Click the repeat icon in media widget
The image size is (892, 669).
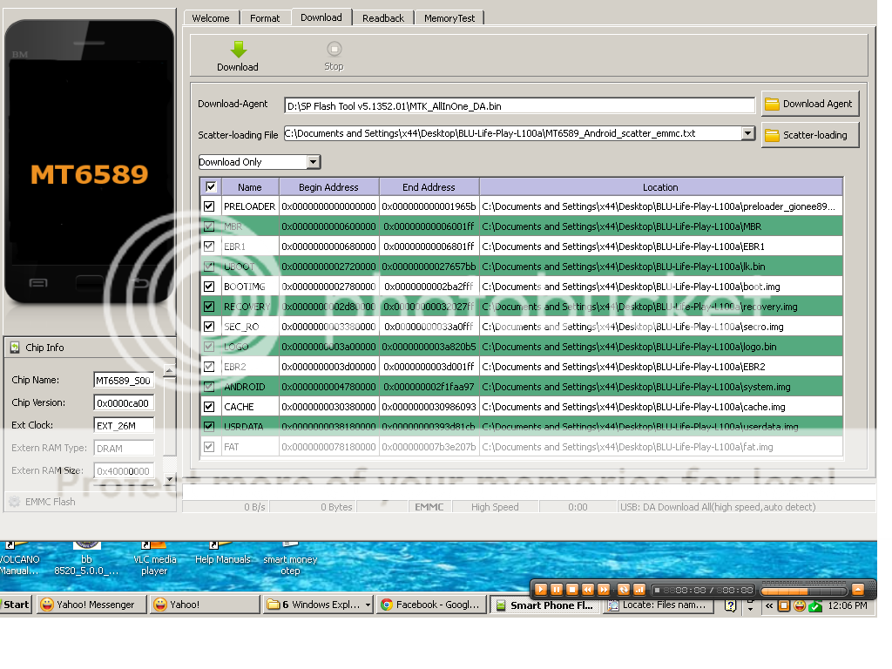tap(623, 590)
